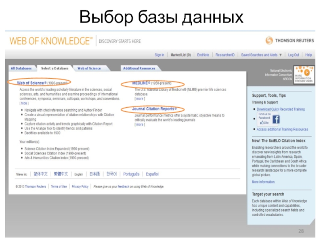
Task: Switch to the Web of Science tab
Action: [89, 68]
